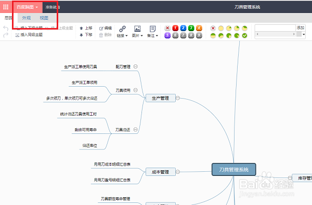
Task: Move the node down with 下移
Action: click(x=86, y=35)
